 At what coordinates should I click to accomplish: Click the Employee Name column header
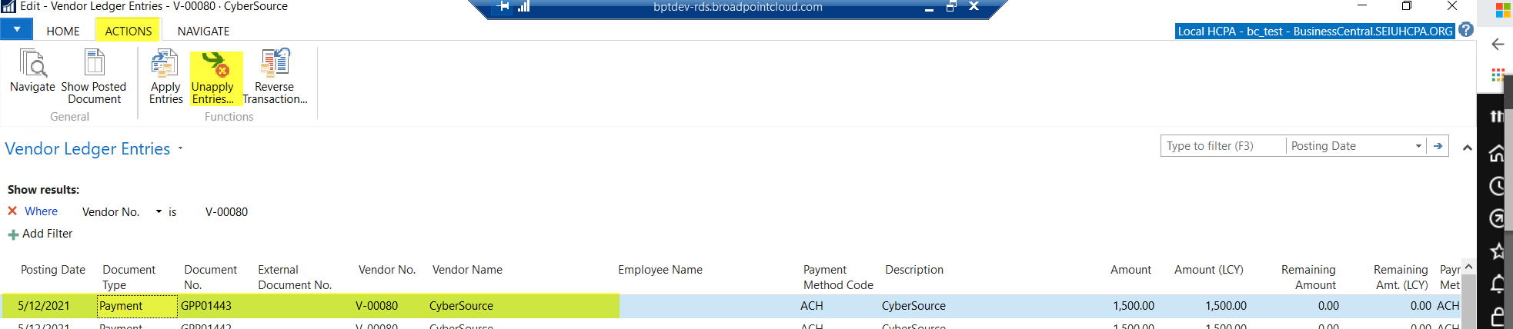[x=660, y=270]
